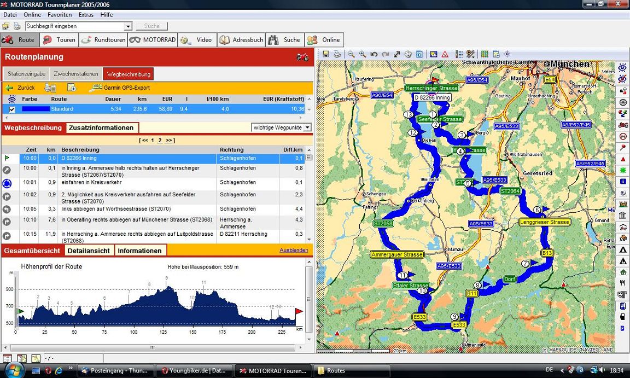Open the Video tab
The width and height of the screenshot is (630, 378).
(x=197, y=40)
